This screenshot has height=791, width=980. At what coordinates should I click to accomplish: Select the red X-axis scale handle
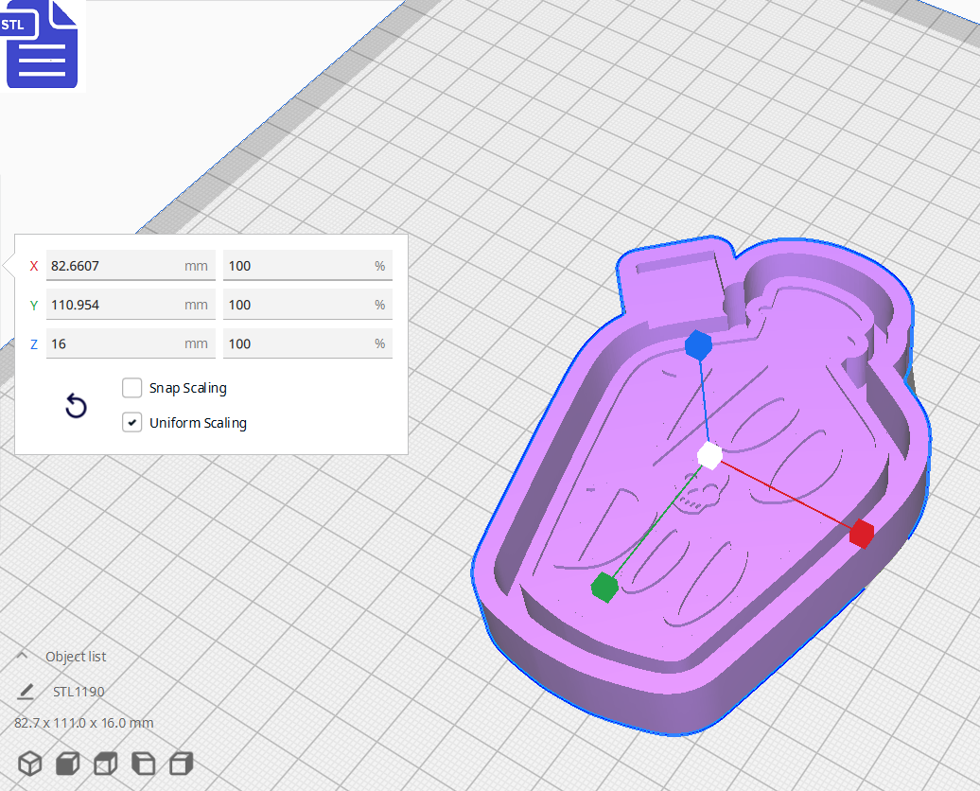point(861,535)
